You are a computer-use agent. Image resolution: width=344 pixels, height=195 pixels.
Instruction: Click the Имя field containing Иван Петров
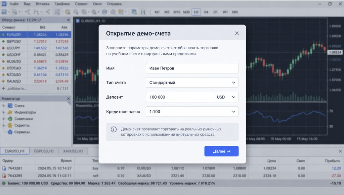192,68
